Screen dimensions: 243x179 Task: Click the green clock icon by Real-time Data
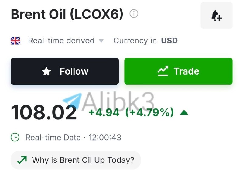pos(15,137)
